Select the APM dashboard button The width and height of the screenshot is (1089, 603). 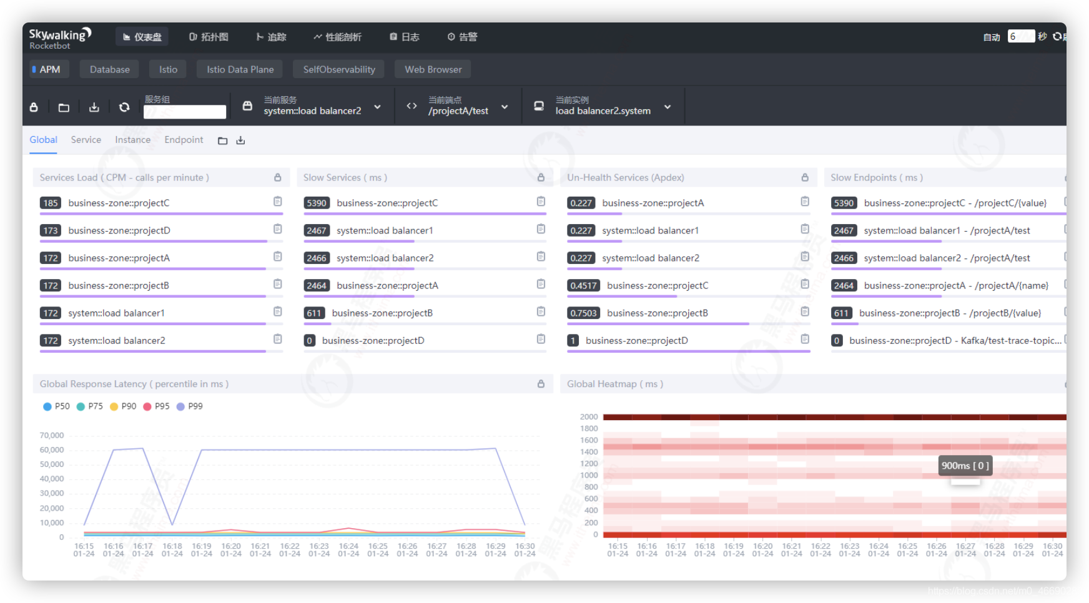pyautogui.click(x=49, y=69)
